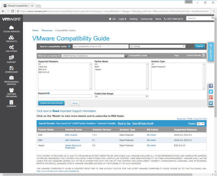Open the Downloads floppy icon
This screenshot has width=217, height=176.
coord(11,68)
